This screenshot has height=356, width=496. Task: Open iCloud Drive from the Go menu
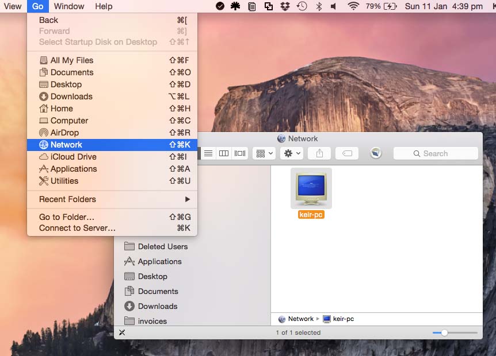112,157
